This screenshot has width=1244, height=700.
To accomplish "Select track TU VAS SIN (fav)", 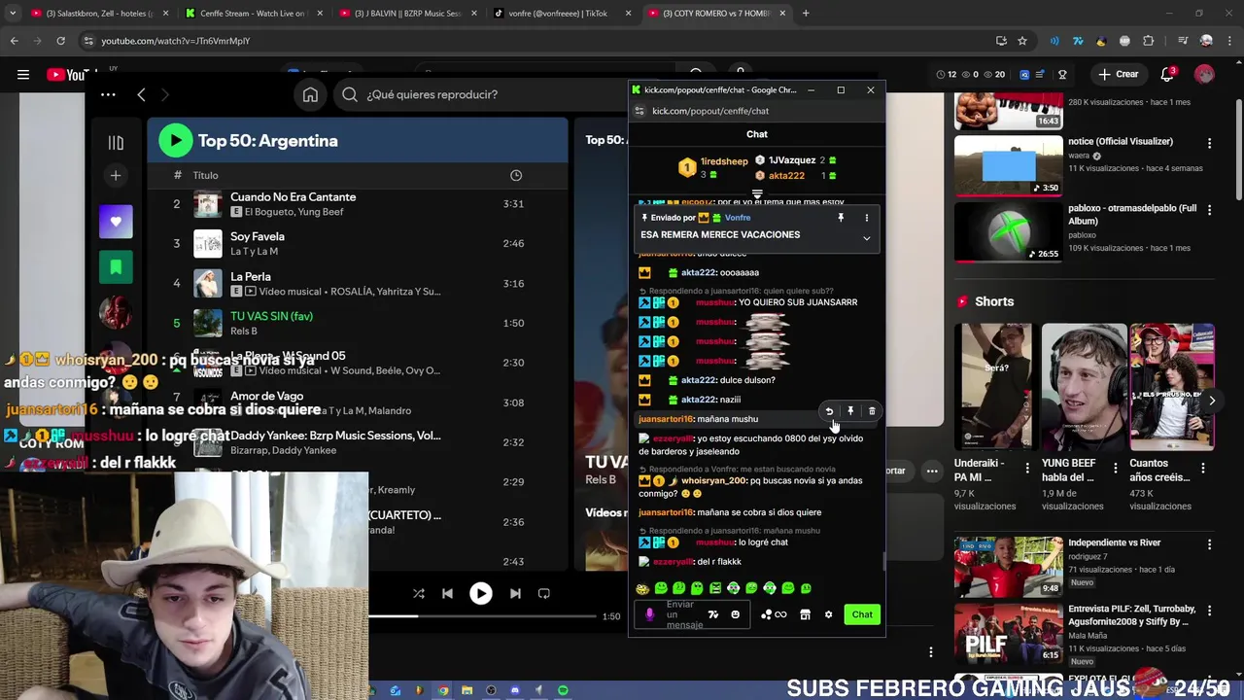I will pyautogui.click(x=271, y=316).
